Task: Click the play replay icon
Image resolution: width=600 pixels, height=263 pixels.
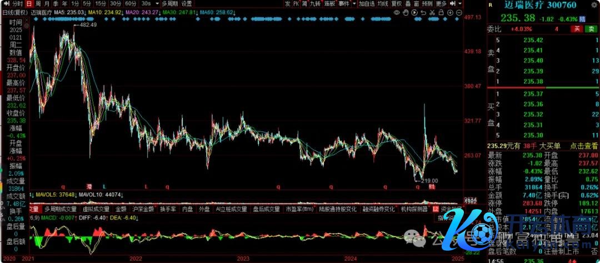Action: 414,12
